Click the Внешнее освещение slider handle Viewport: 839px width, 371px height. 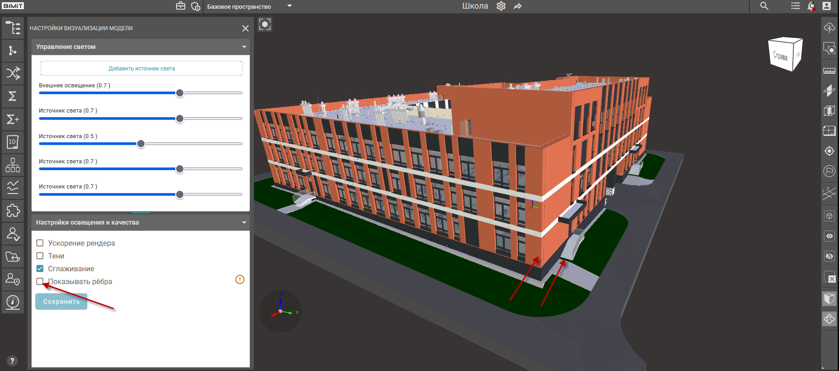(x=180, y=93)
